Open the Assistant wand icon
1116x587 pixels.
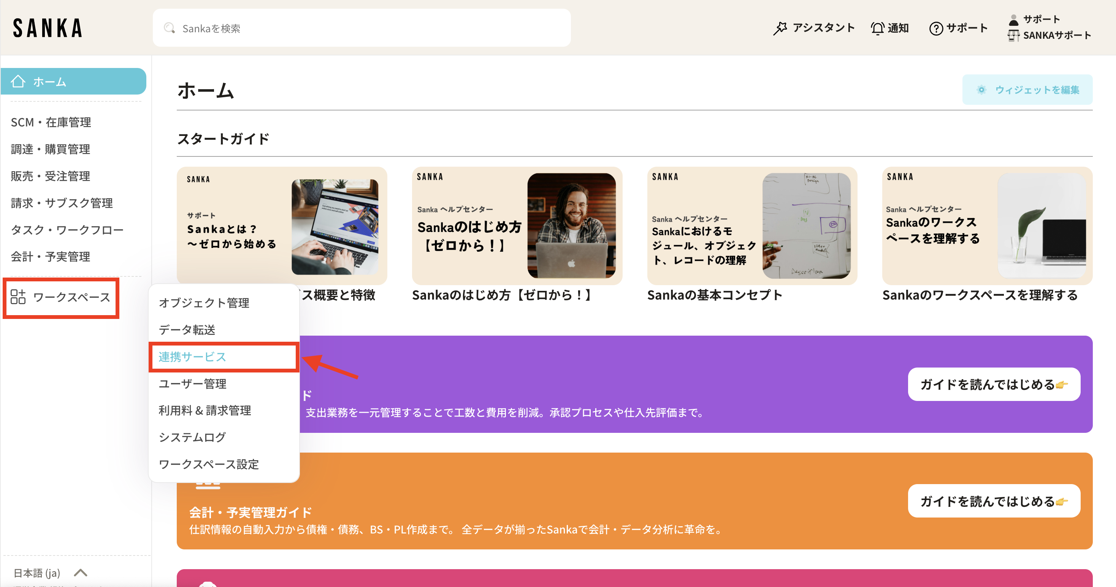(780, 28)
